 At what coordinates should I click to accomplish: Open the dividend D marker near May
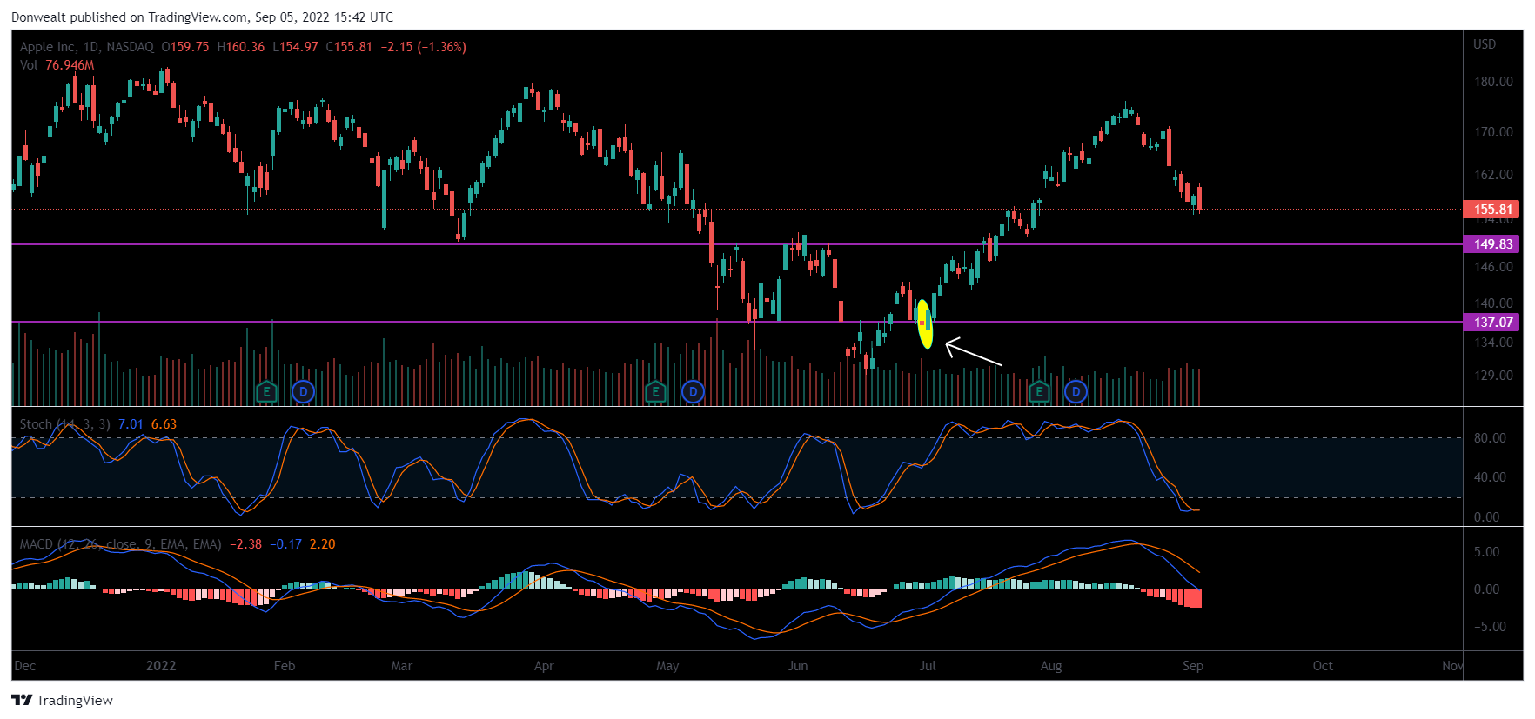(x=693, y=392)
